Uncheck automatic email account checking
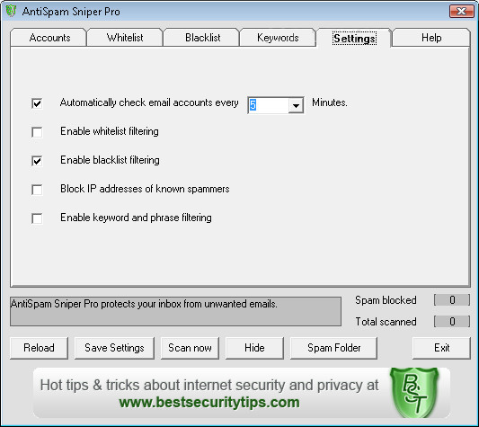 (37, 103)
